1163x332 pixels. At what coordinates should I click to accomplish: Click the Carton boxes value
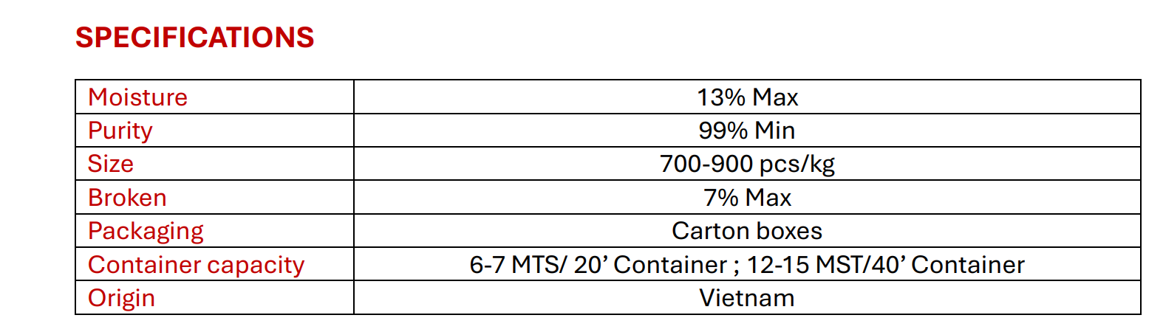747,231
